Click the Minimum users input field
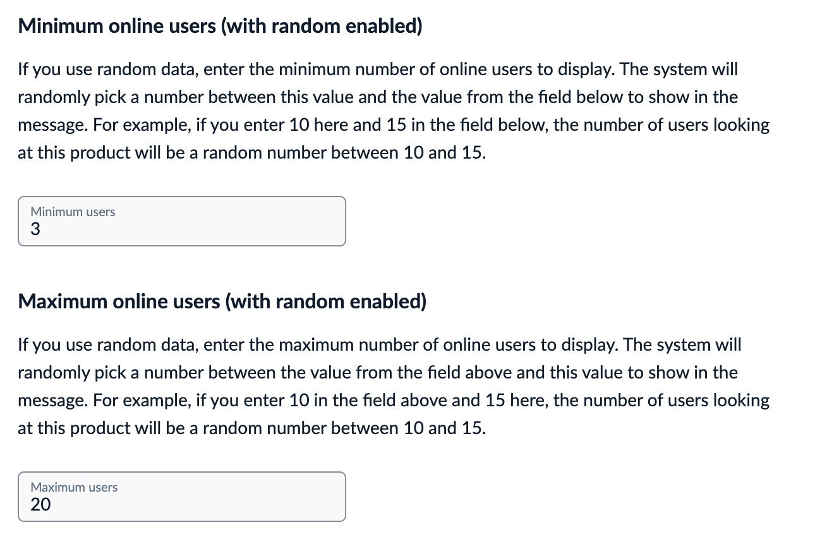The height and width of the screenshot is (551, 839). pyautogui.click(x=181, y=221)
